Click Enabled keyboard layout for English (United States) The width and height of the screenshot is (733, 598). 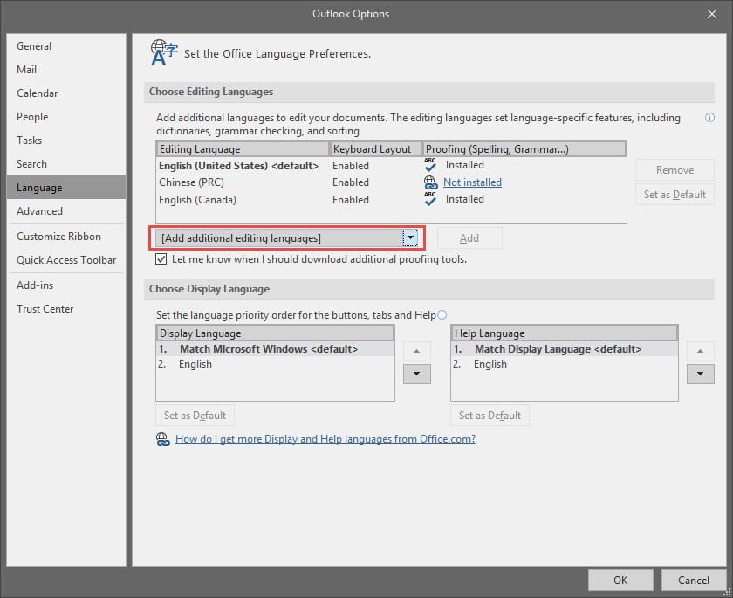coord(351,166)
